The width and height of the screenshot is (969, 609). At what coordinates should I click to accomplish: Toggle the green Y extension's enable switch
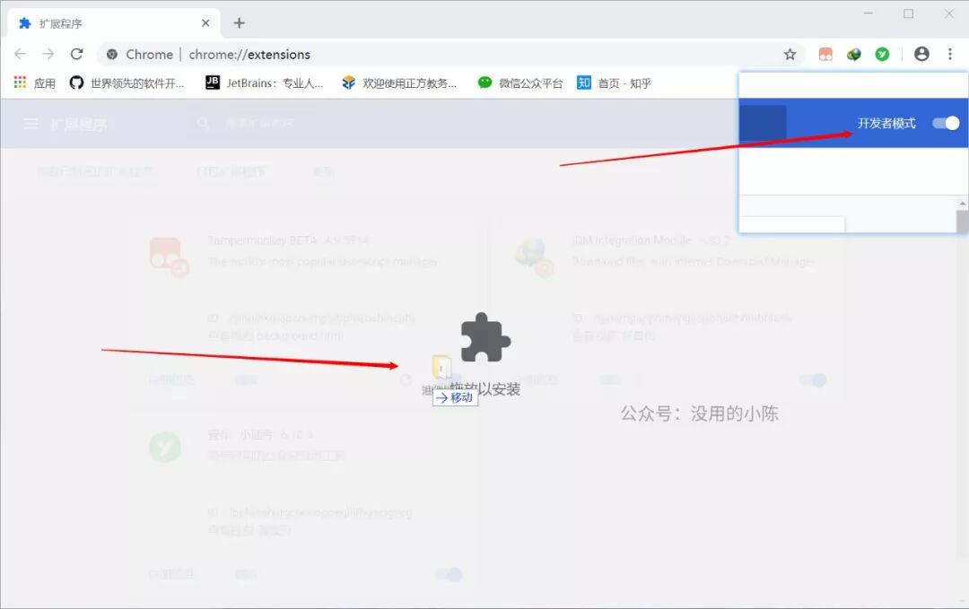(450, 574)
